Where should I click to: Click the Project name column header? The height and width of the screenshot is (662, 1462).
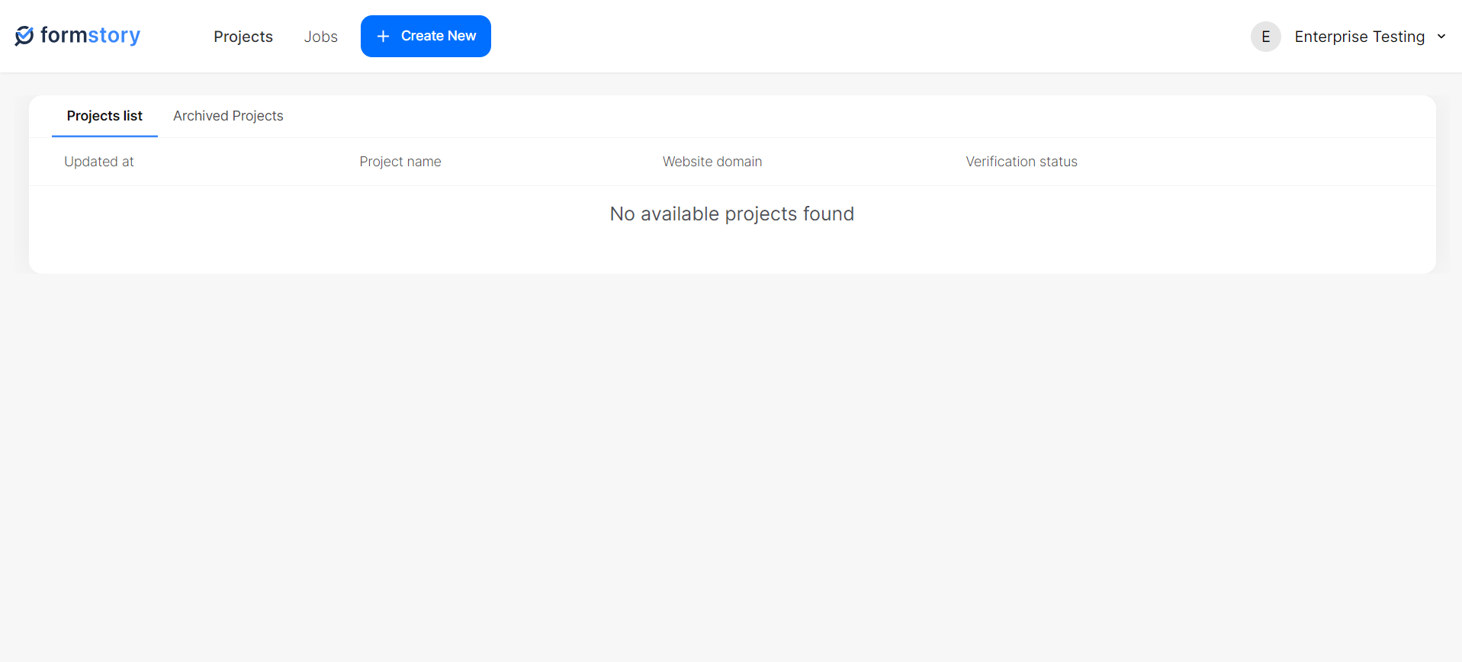click(x=400, y=162)
